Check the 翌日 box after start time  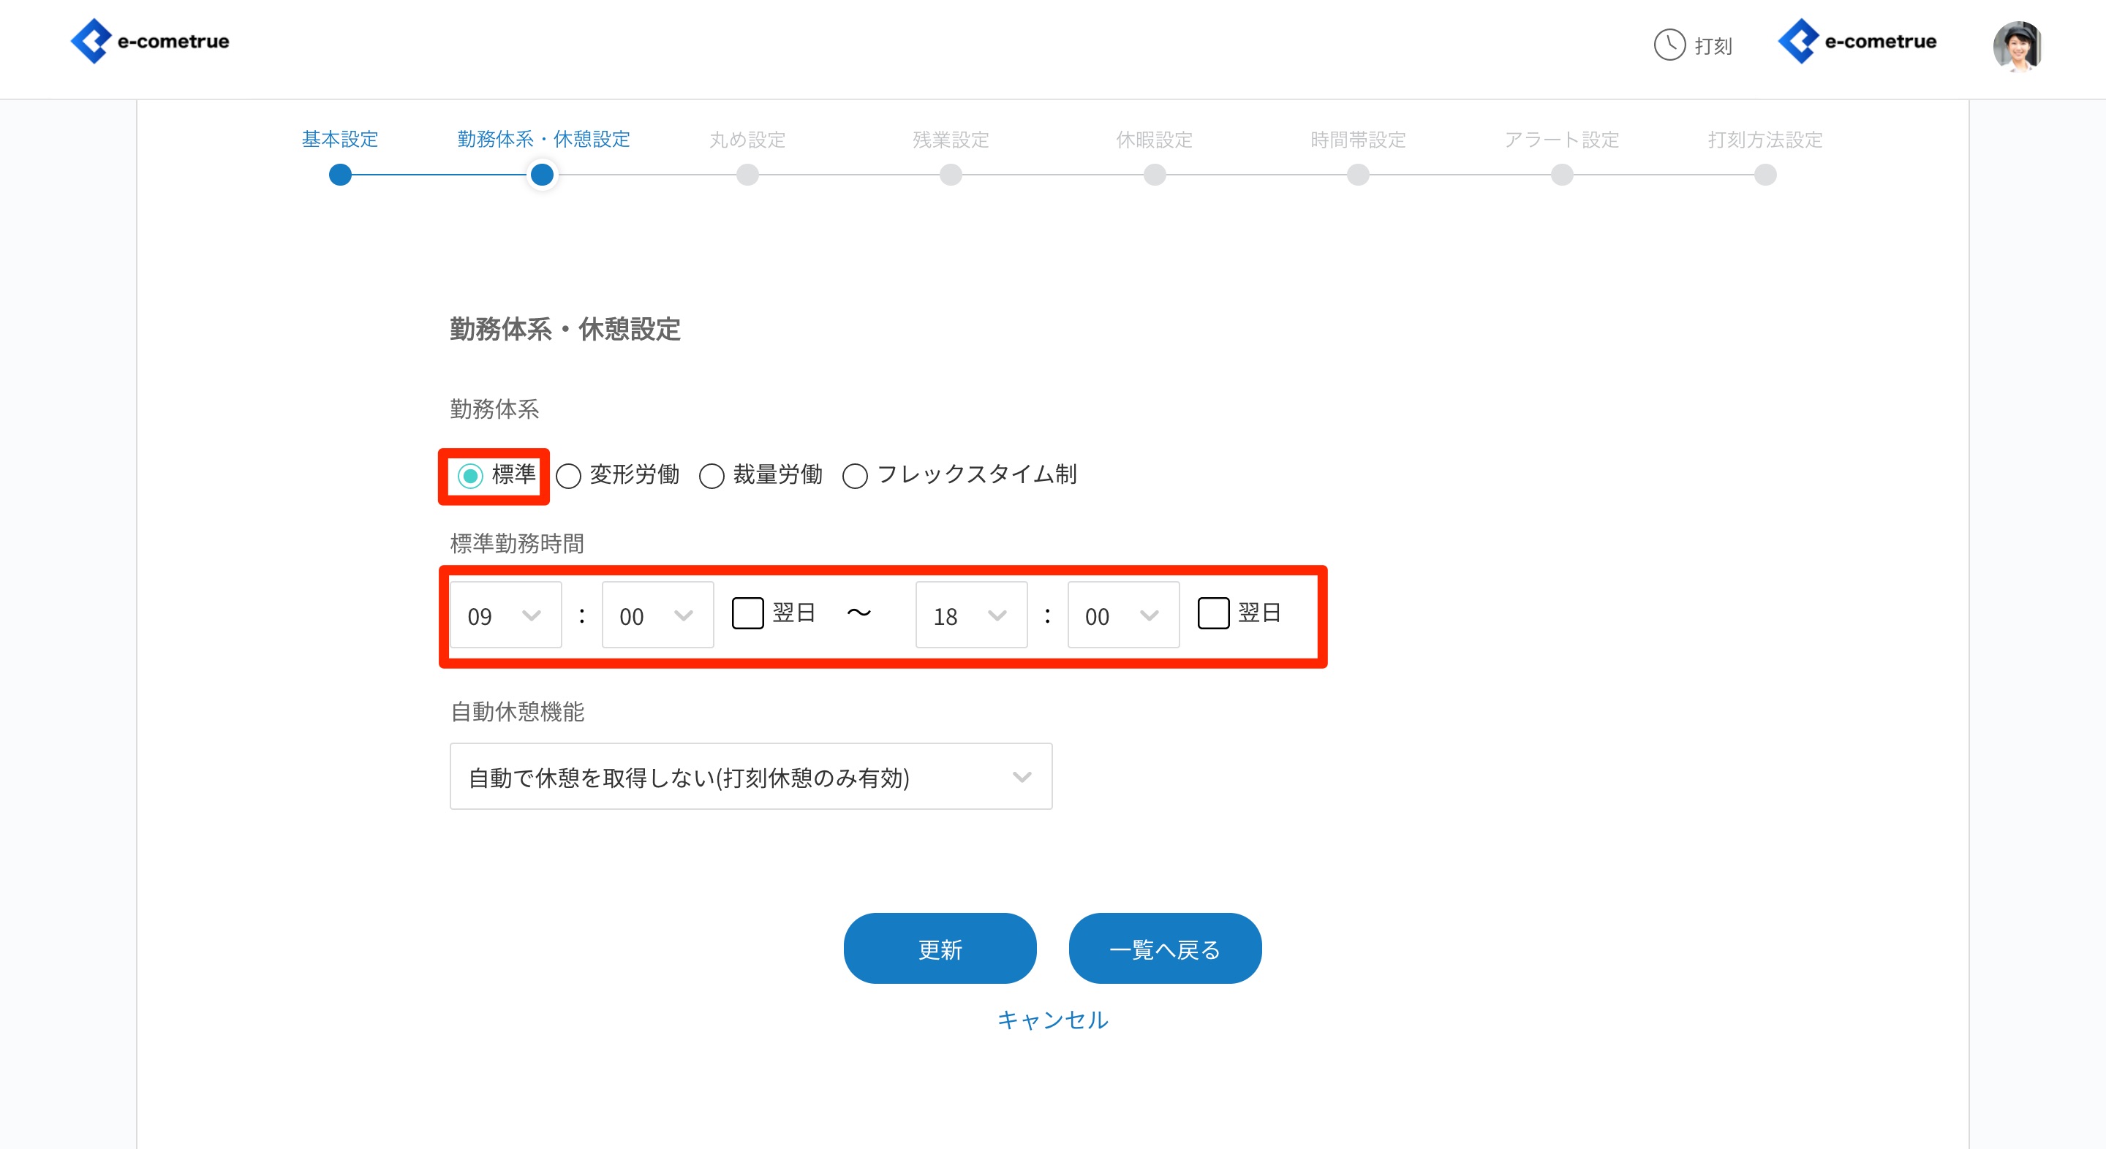click(x=747, y=613)
